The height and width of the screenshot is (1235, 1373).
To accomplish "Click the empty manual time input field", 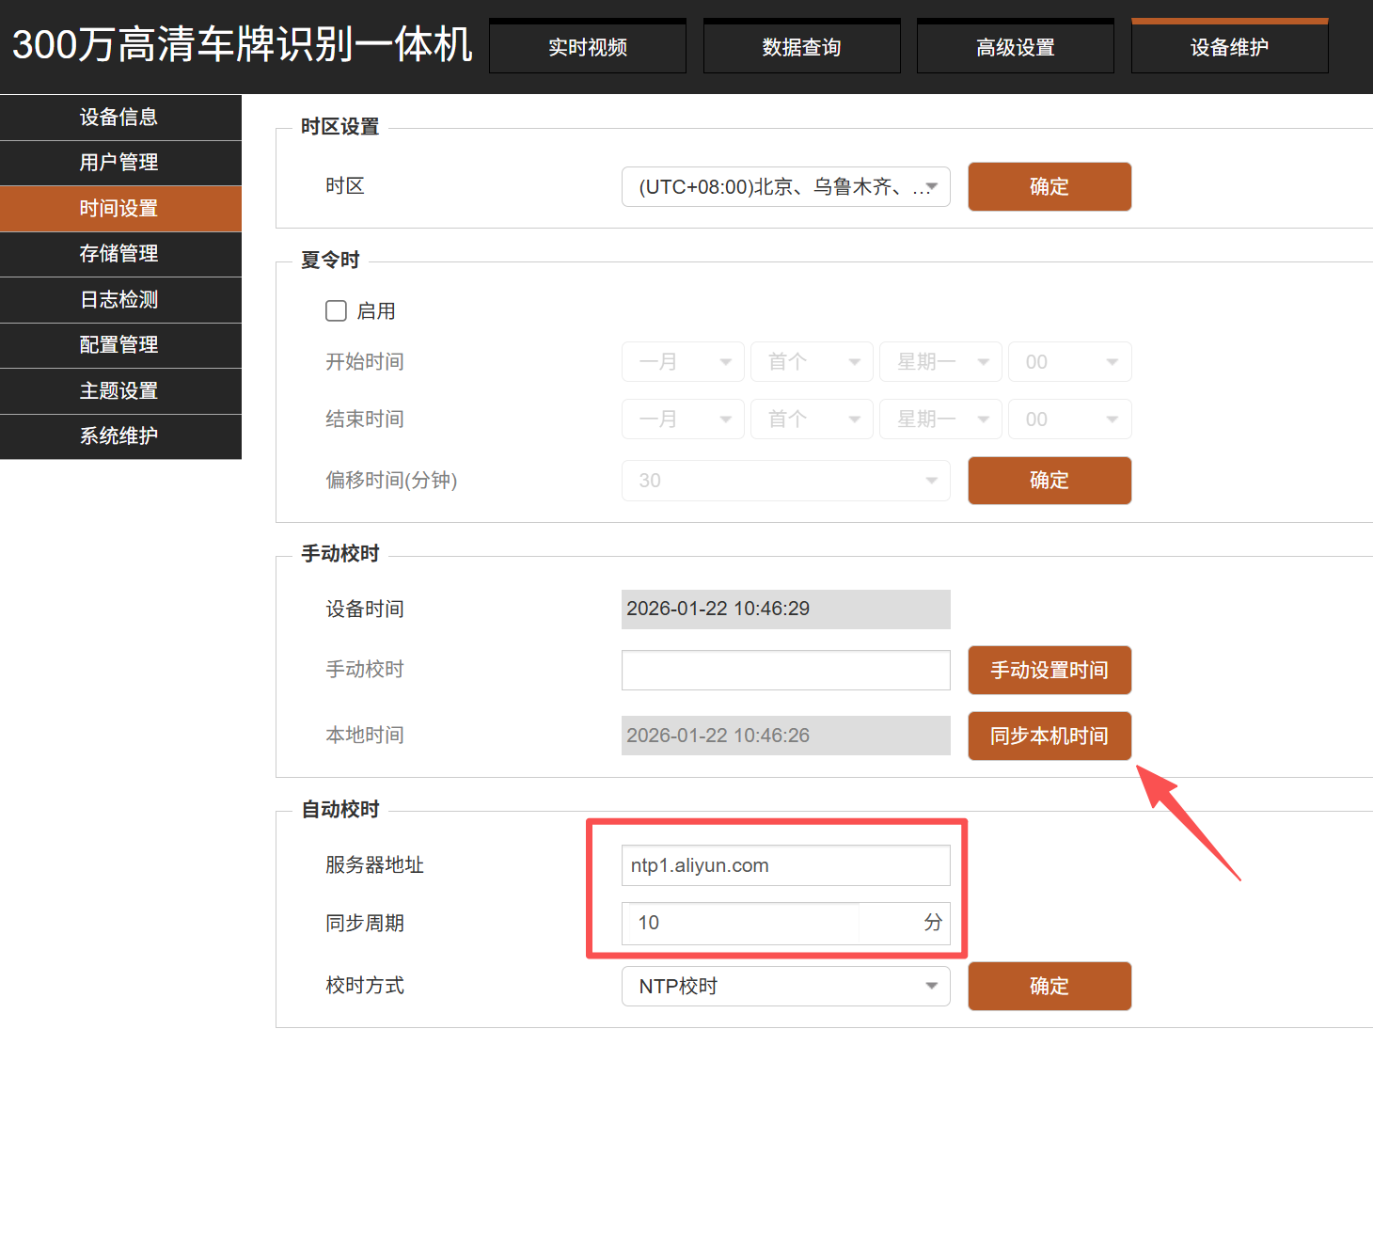I will click(785, 670).
